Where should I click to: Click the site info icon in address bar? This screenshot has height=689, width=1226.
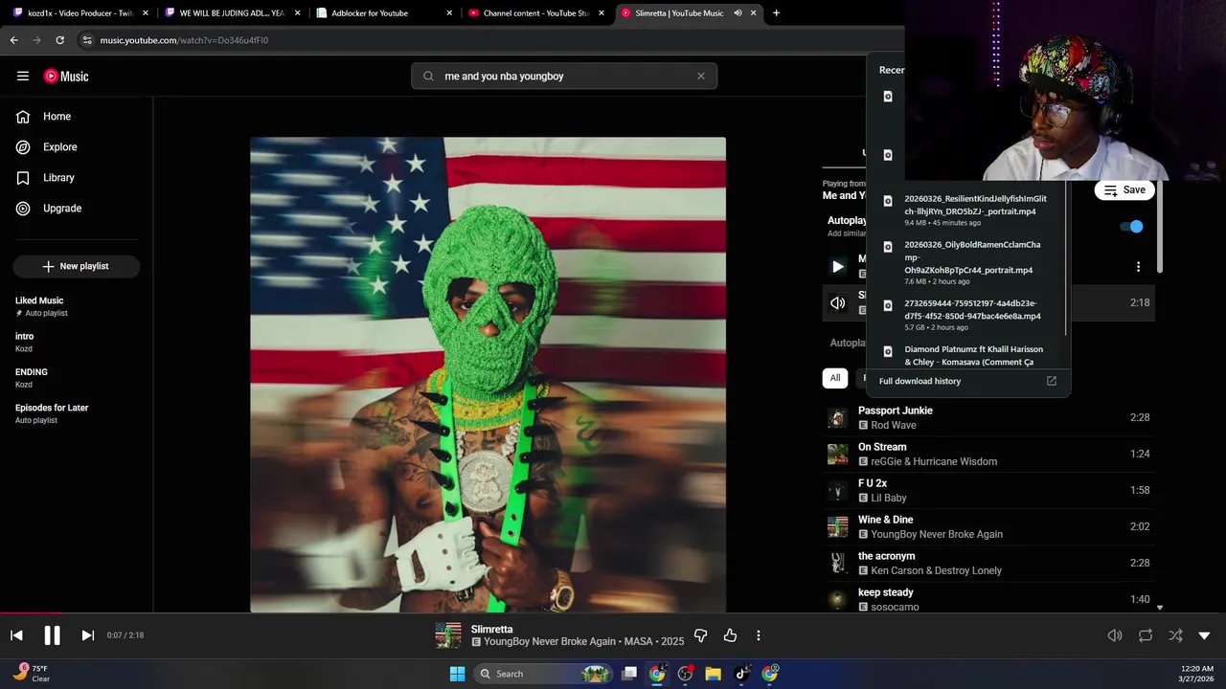click(87, 40)
